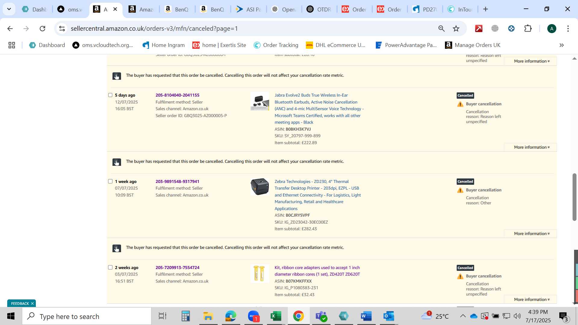The width and height of the screenshot is (578, 325).
Task: Open a new browser tab
Action: click(x=486, y=9)
